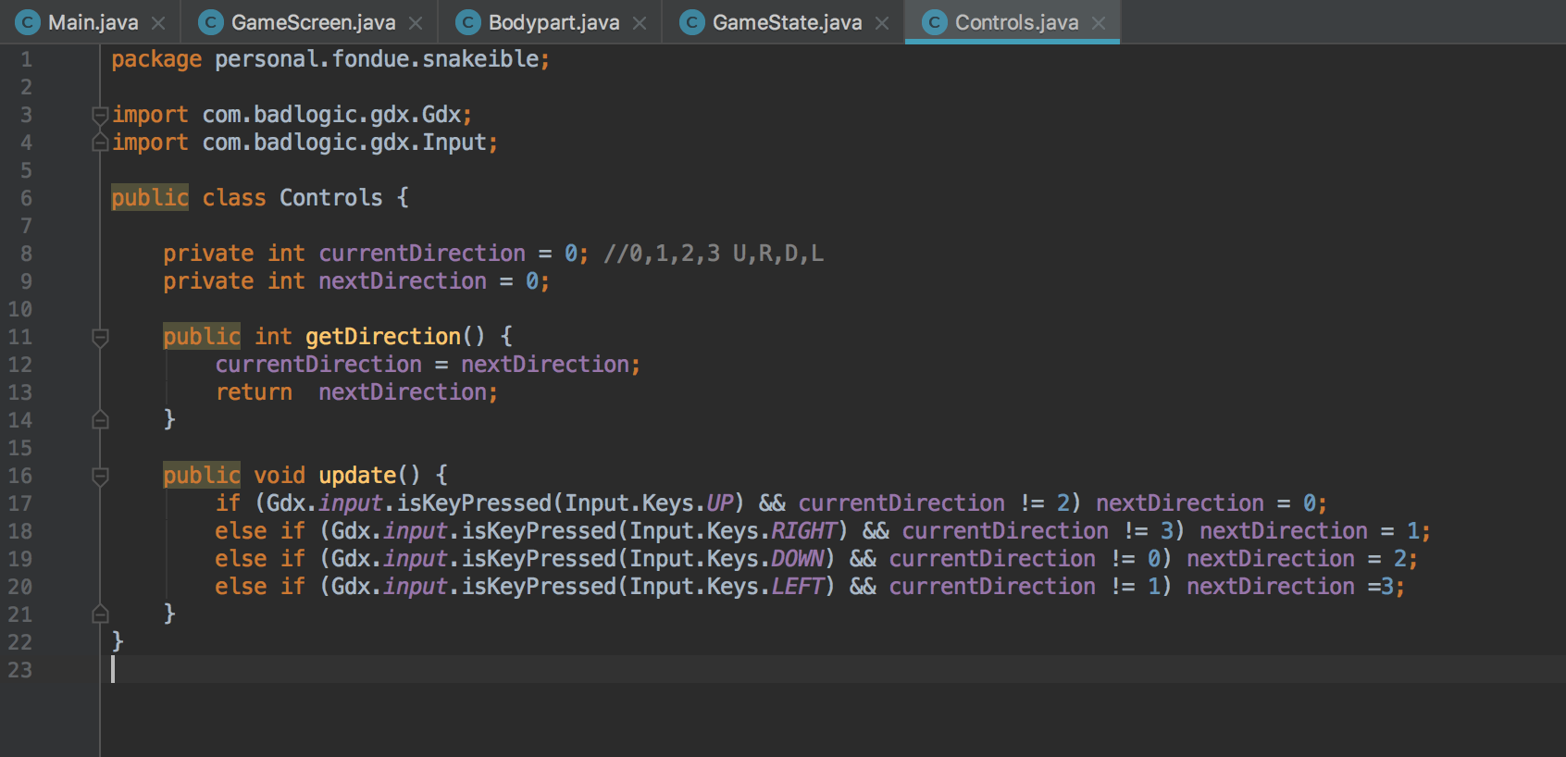
Task: Switch to the Main.java tab
Action: pos(93,22)
